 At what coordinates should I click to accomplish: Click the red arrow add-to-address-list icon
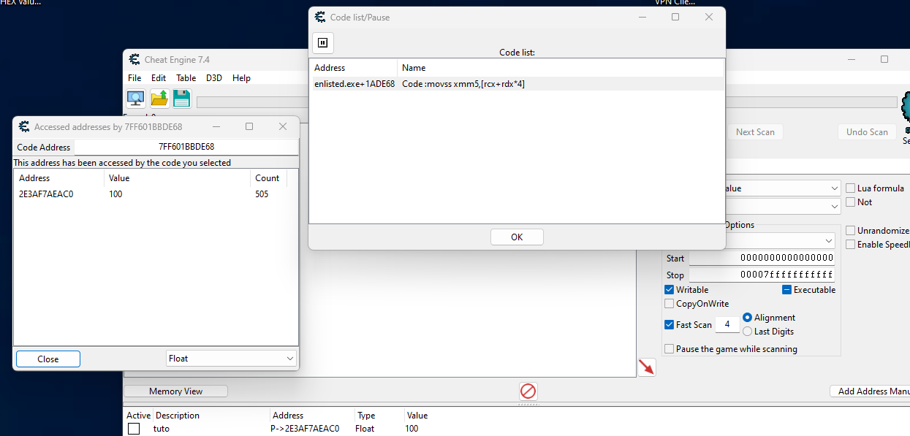coord(646,367)
